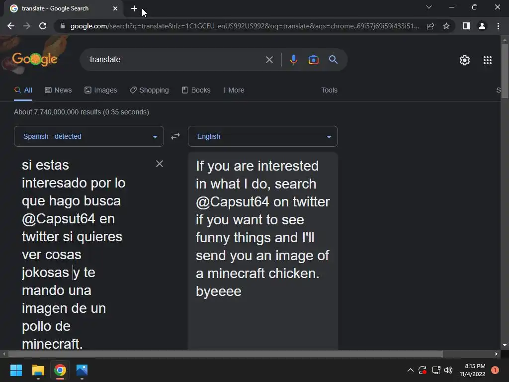Clear the search box text
Screen dimensions: 509x382
point(269,60)
